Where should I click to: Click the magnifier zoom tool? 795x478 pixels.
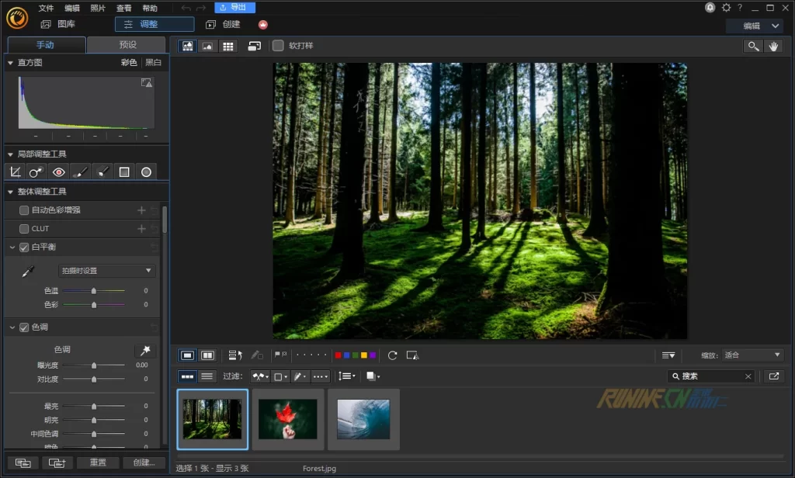click(752, 46)
